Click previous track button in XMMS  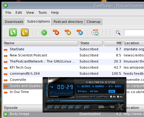point(51,107)
